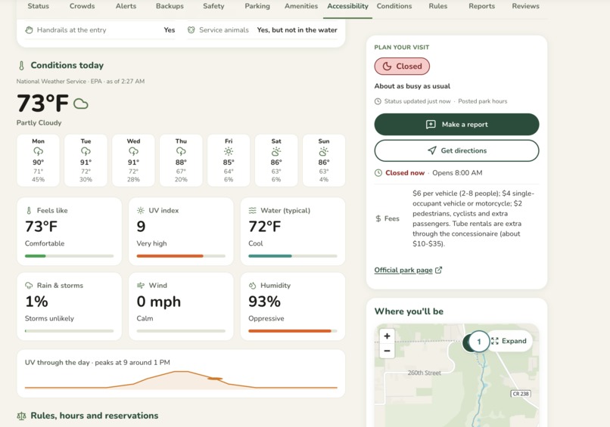This screenshot has height=427, width=610.
Task: Click the external link icon beside Official park page
Action: [438, 270]
